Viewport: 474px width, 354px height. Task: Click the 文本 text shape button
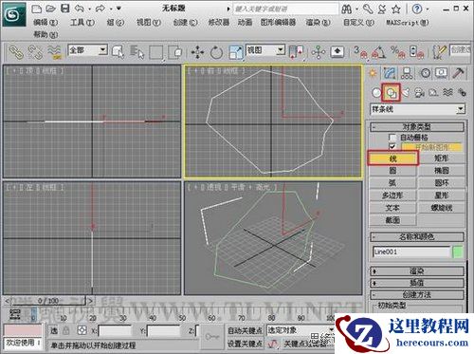(x=392, y=208)
